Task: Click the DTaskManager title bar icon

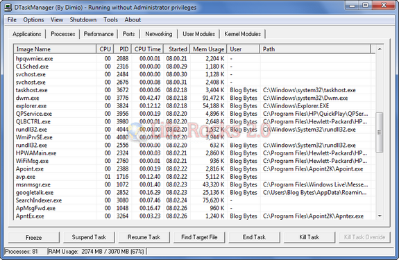Action: [x=8, y=7]
